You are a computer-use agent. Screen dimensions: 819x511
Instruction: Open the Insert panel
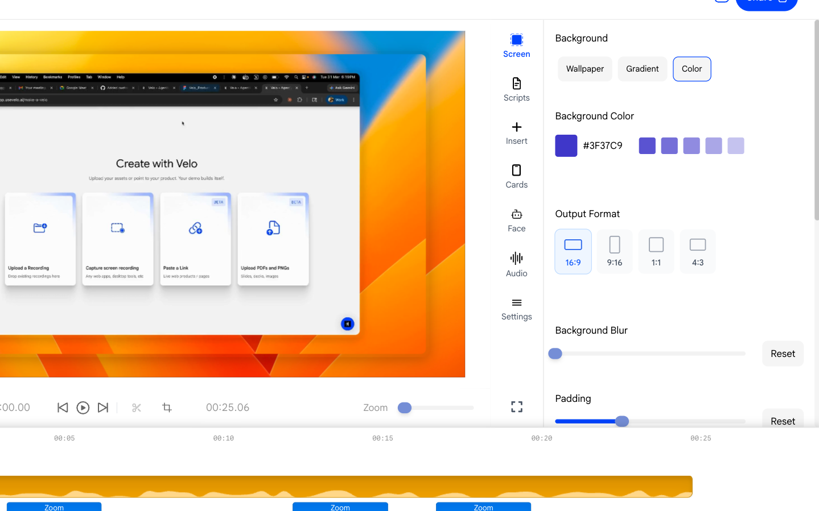point(516,134)
